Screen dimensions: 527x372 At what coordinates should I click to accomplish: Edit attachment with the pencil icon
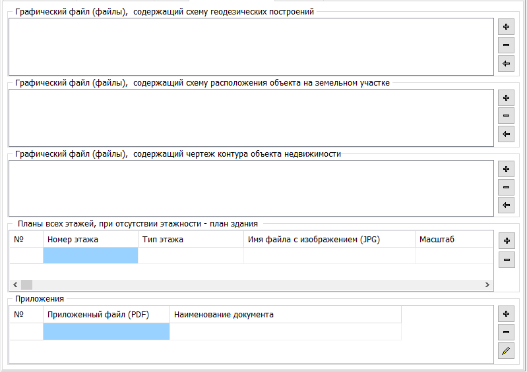pos(506,351)
